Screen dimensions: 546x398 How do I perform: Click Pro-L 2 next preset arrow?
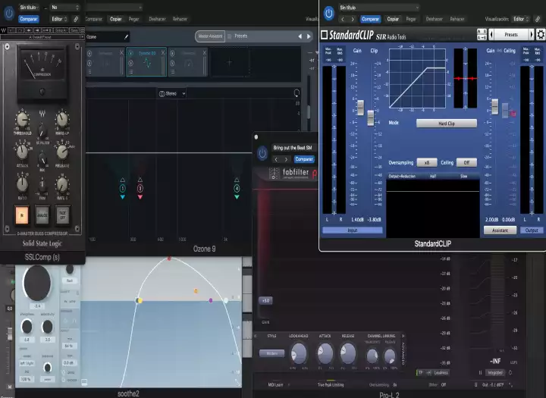[x=286, y=159]
